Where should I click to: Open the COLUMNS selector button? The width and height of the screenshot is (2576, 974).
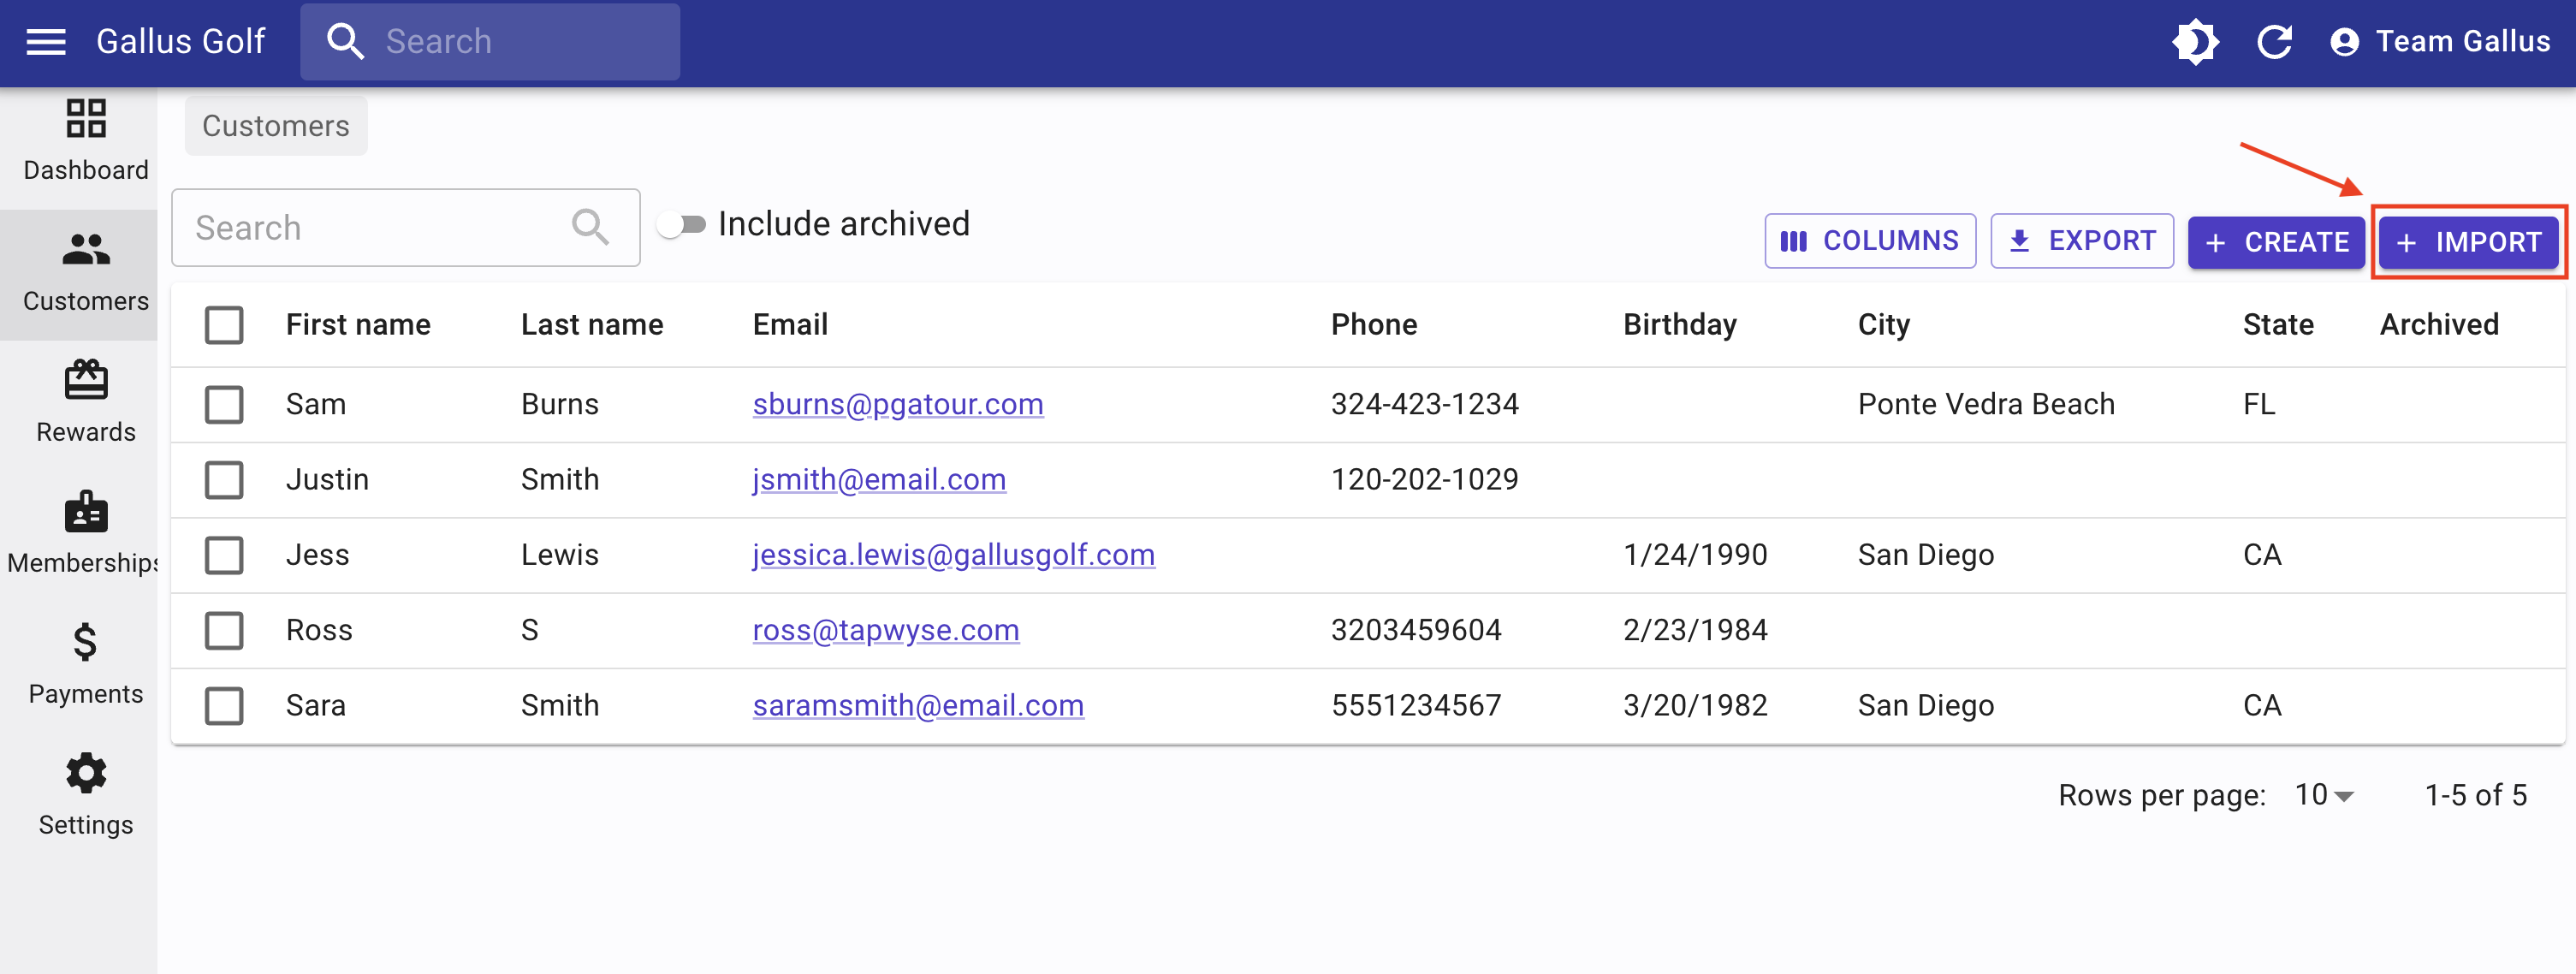1870,241
